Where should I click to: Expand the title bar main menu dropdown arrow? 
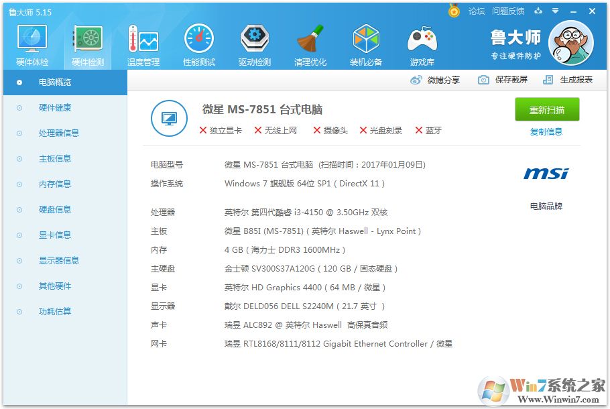point(556,11)
